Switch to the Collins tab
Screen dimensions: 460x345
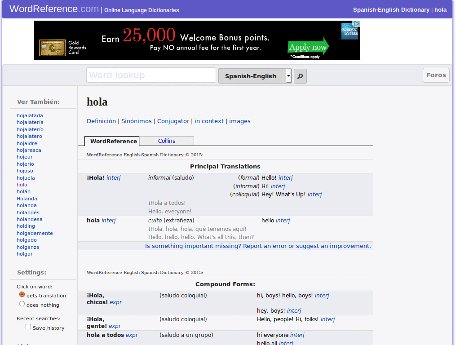[167, 141]
